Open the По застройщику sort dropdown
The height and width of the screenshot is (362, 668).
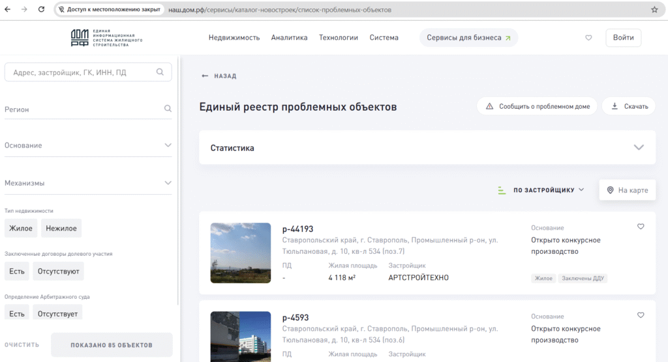point(548,190)
